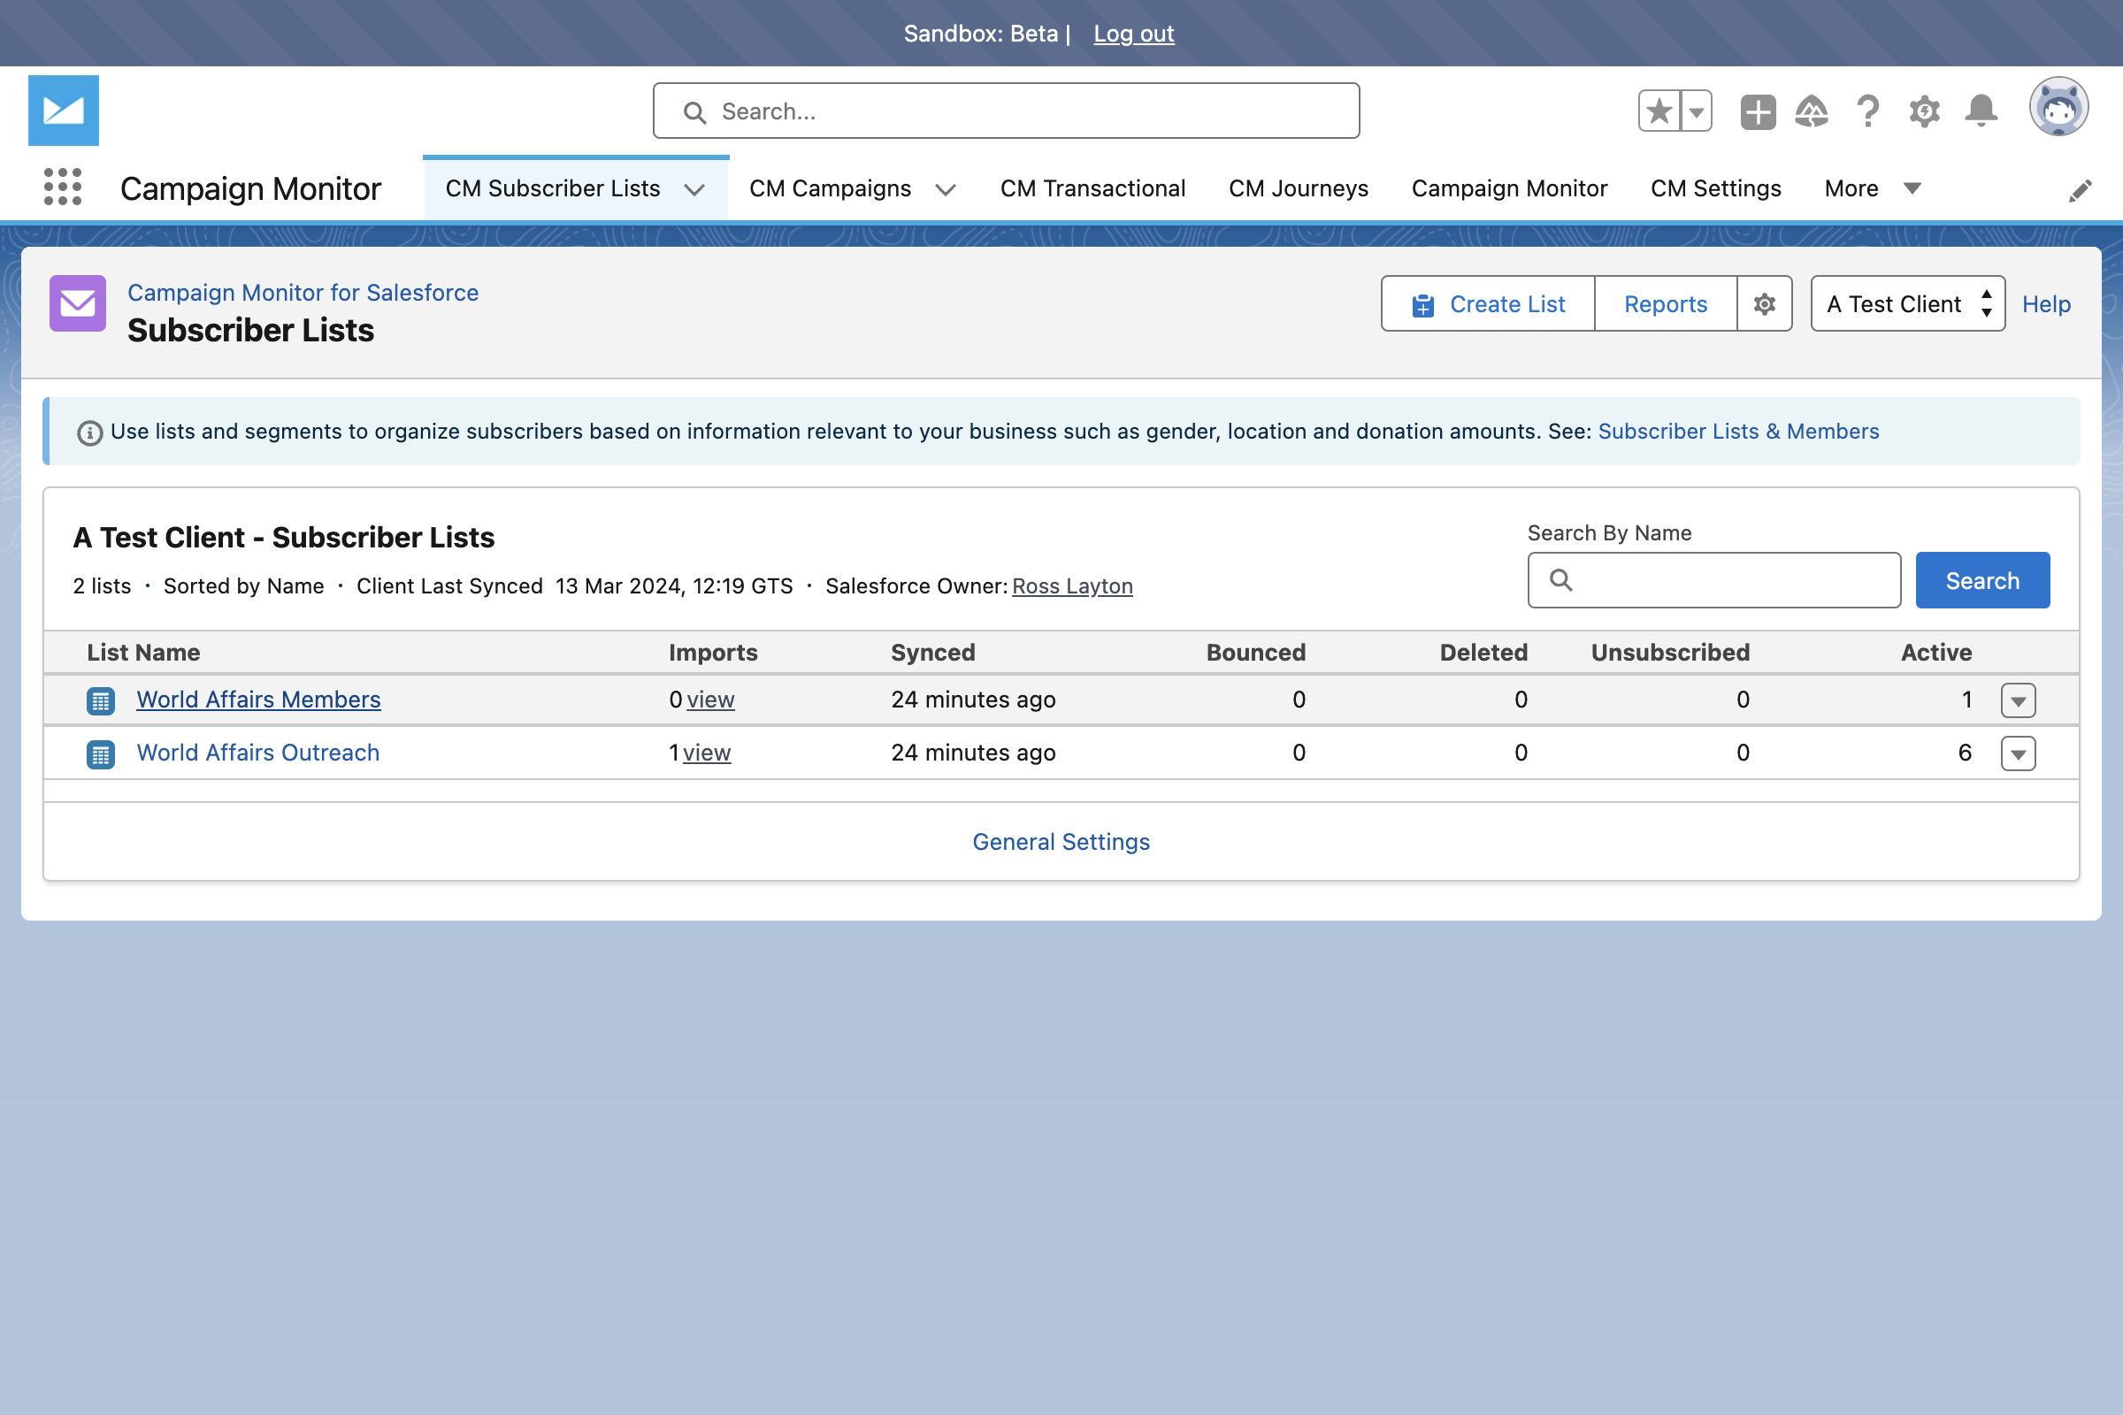Open Ross Layton owner profile
Image resolution: width=2123 pixels, height=1415 pixels.
(1072, 585)
